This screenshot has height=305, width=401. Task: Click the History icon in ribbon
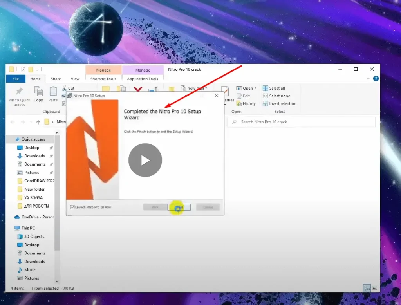point(239,104)
